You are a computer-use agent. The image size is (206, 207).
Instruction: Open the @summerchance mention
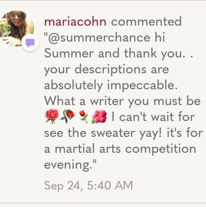(x=99, y=37)
